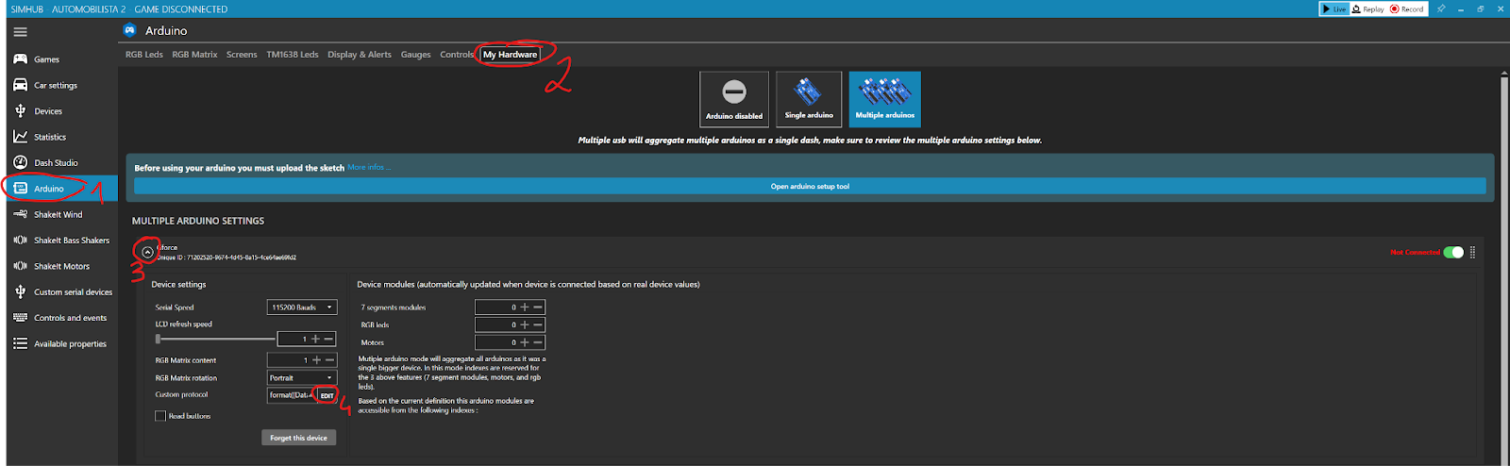Start recording with the Record button
Viewport: 1510px width, 466px height.
[1407, 8]
